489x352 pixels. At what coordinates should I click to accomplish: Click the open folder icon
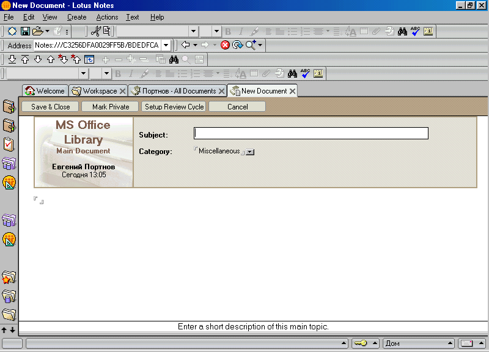point(38,31)
